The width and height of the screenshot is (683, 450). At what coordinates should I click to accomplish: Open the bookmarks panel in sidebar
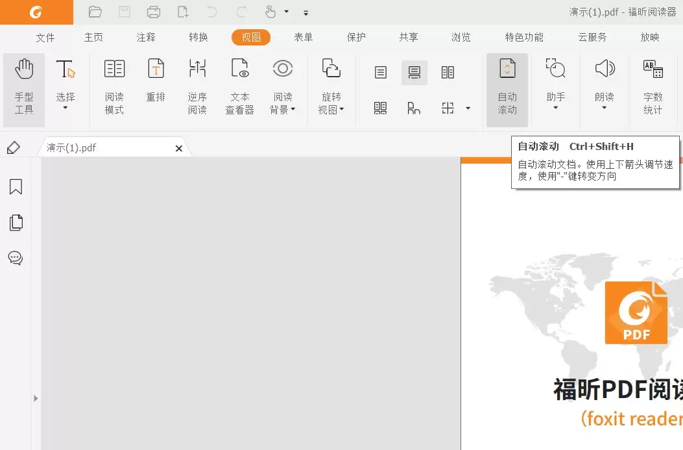click(x=16, y=186)
